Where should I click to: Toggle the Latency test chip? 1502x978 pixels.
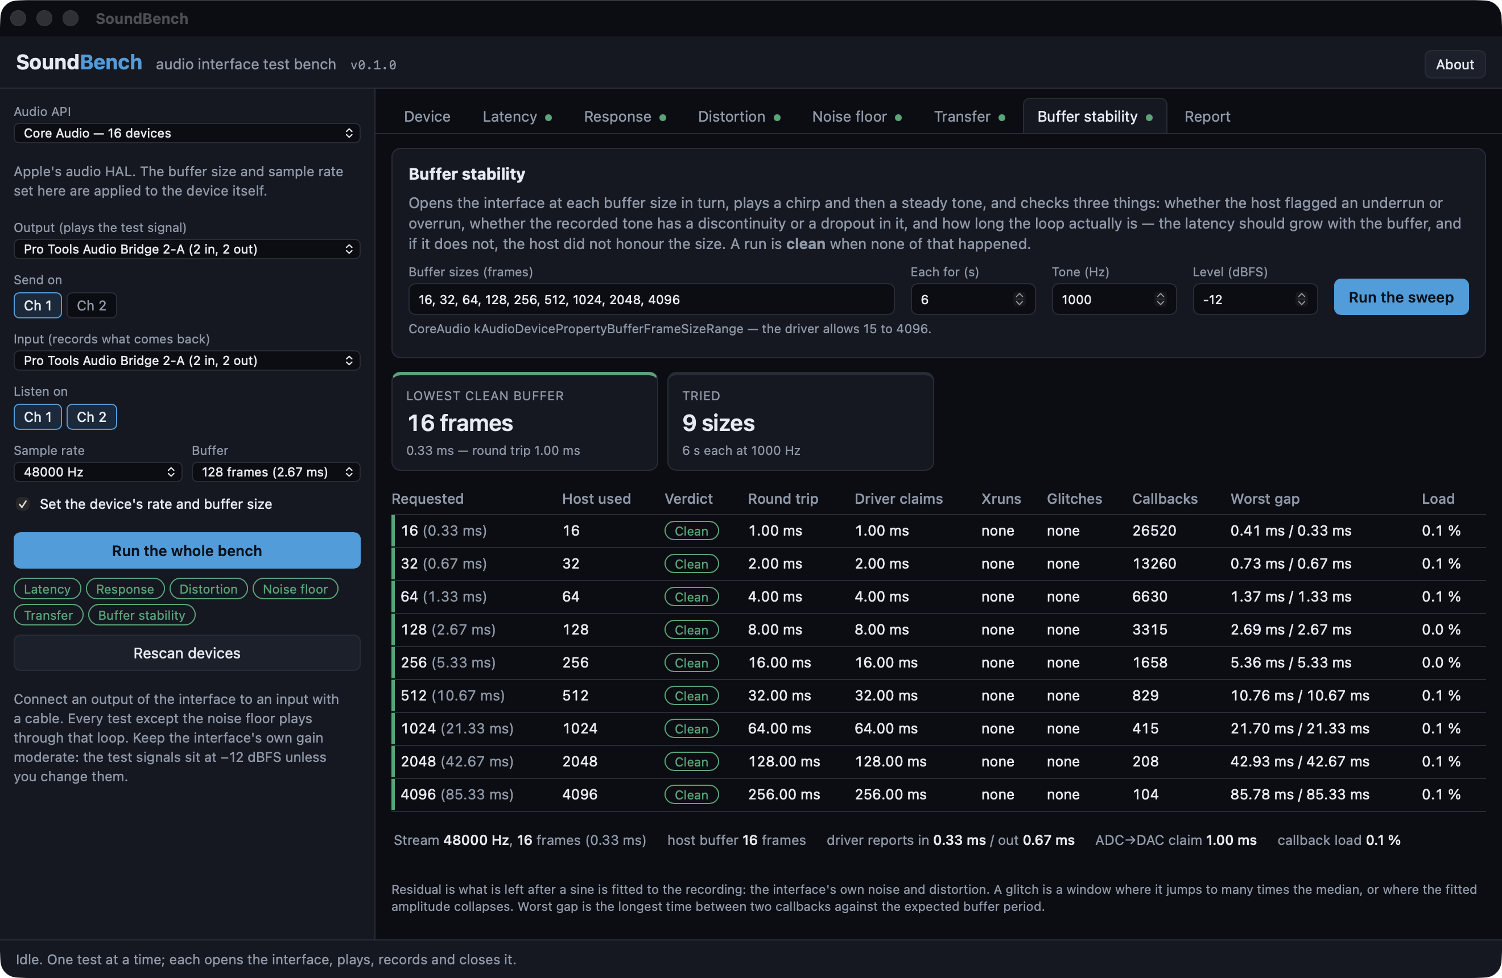(47, 589)
